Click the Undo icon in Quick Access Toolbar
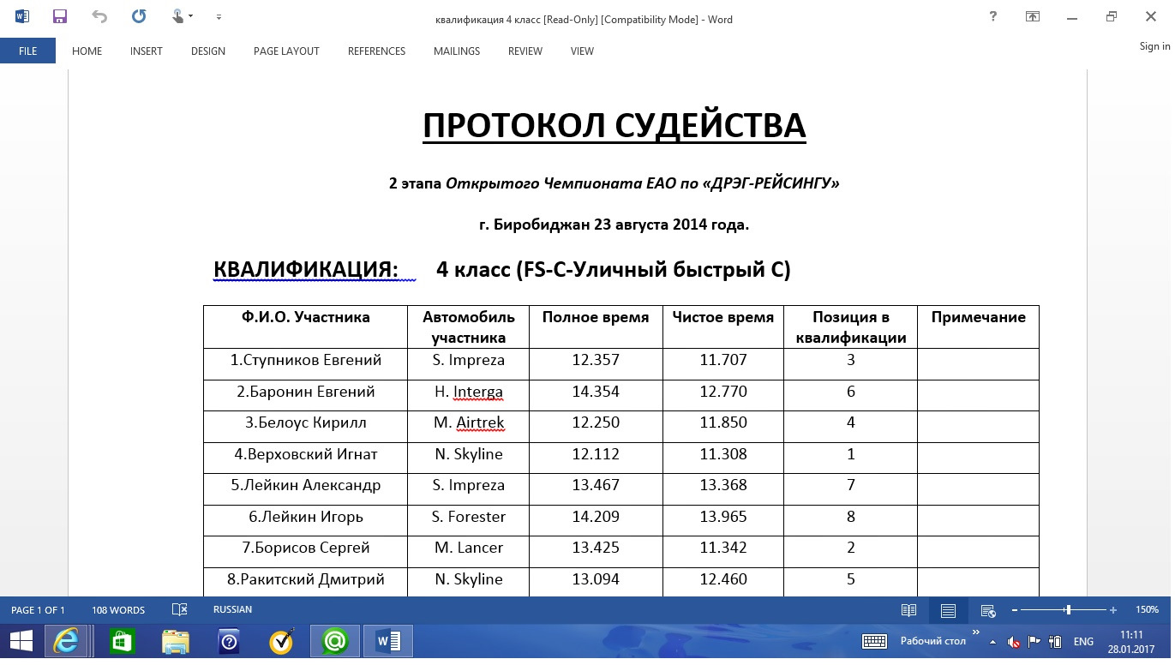The height and width of the screenshot is (665, 1175). (99, 16)
